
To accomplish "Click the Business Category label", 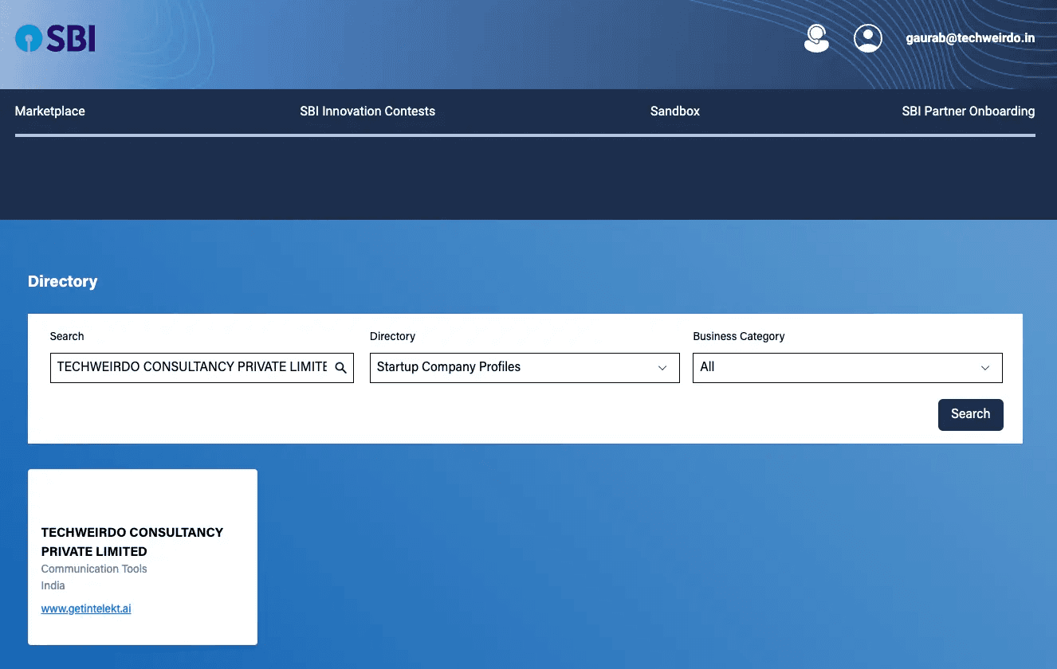I will click(x=738, y=336).
